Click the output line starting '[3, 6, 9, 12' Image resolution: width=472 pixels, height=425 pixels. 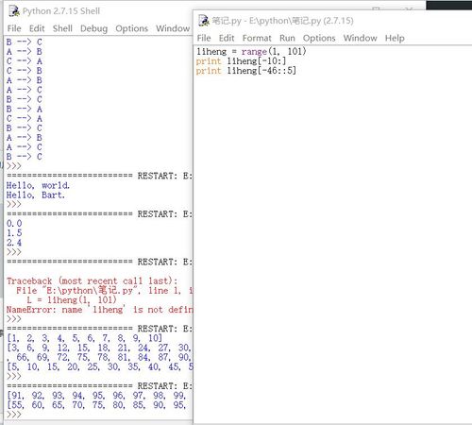[99, 348]
